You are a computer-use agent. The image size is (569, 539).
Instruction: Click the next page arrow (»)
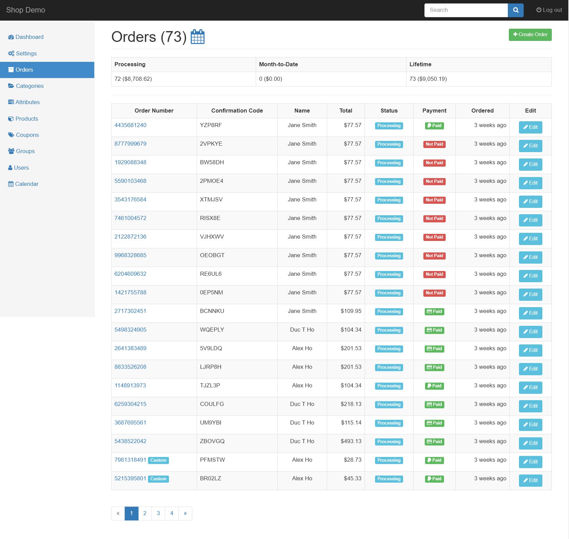tap(185, 513)
